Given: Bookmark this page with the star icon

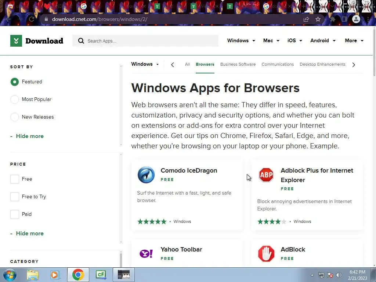Looking at the screenshot, I should (318, 19).
